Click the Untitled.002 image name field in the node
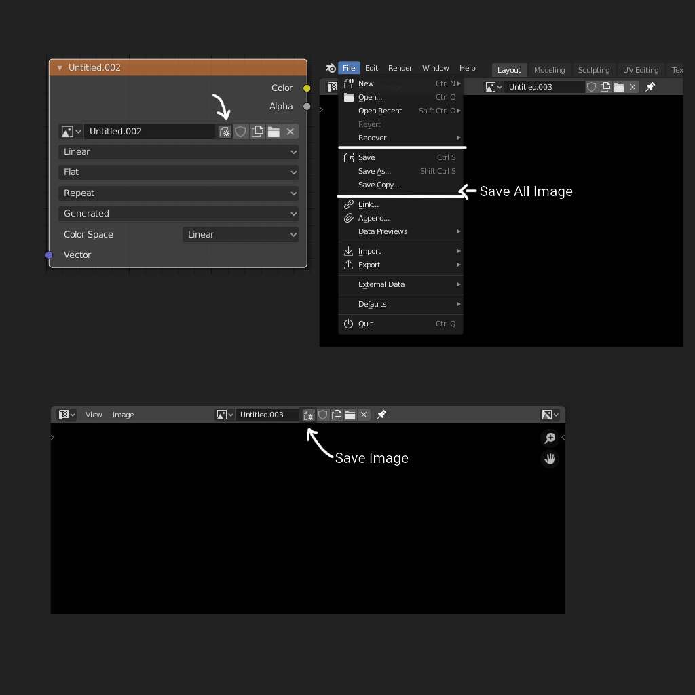Viewport: 695px width, 695px height. [x=150, y=132]
